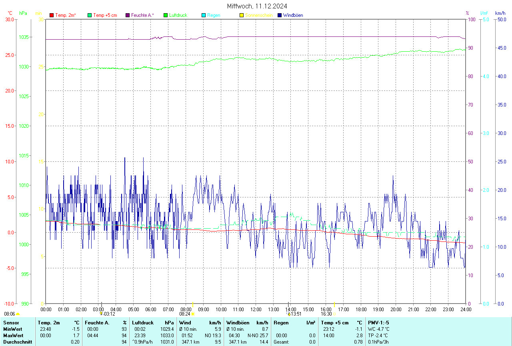Click the minimum temperature value -1.5
512x346 pixels.
point(76,329)
